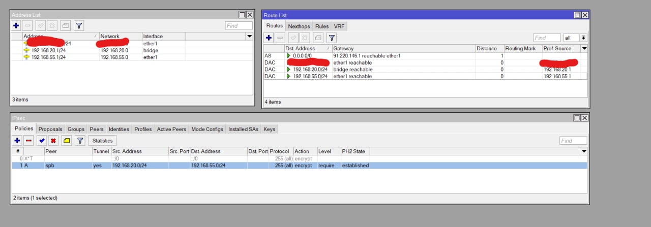Viewport: 651px width, 227px height.
Task: Sort IPsec policies by Peer column
Action: (x=68, y=151)
